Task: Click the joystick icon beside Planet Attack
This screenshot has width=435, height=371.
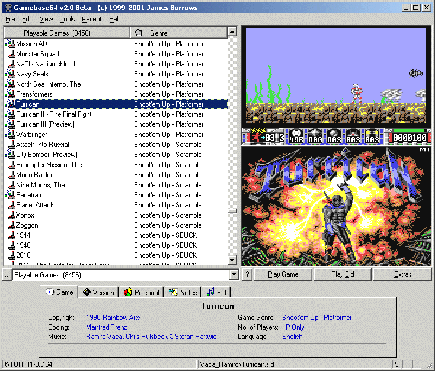Action: coord(11,205)
